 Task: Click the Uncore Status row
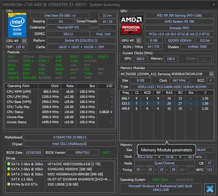[60, 122]
